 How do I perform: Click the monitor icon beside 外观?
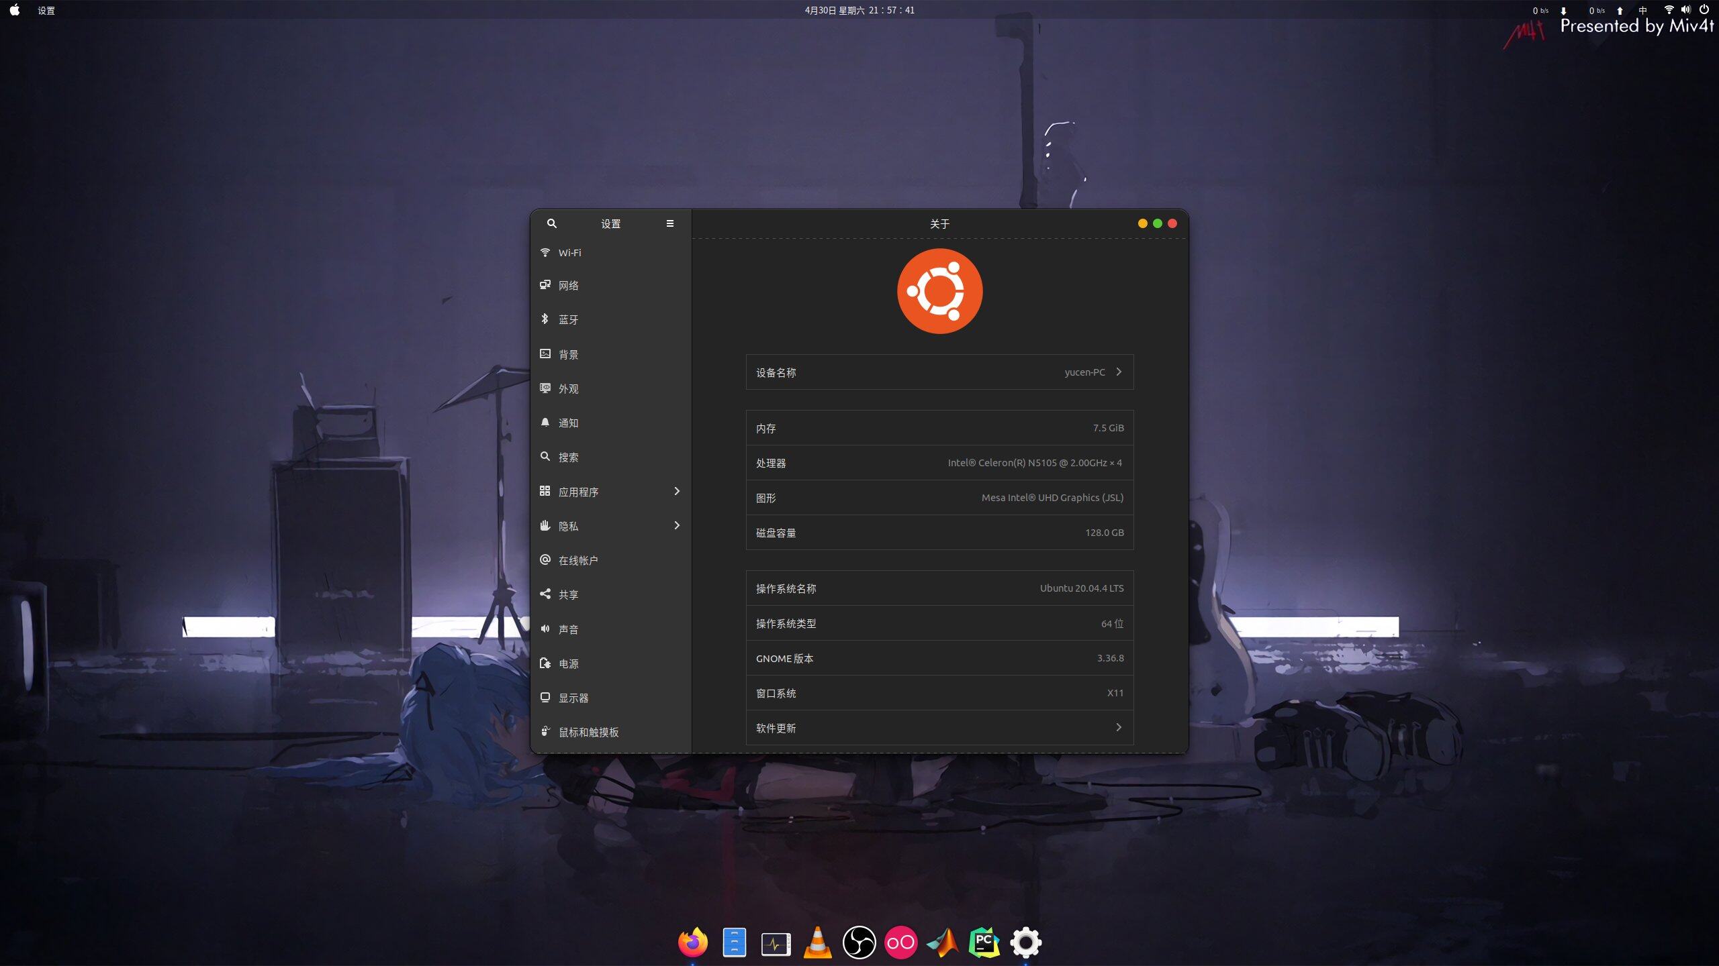(x=545, y=388)
